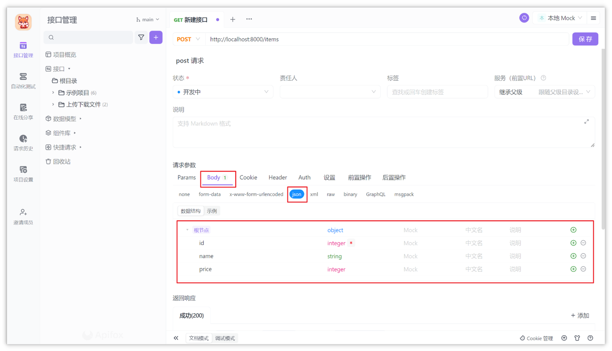The image size is (612, 351).
Task: Expand the 上传下载文件 folder
Action: click(53, 104)
